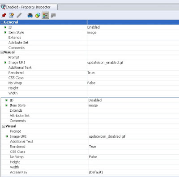This screenshot has width=179, height=177.
Task: Toggle the Categories list view icon
Action: 45,15
